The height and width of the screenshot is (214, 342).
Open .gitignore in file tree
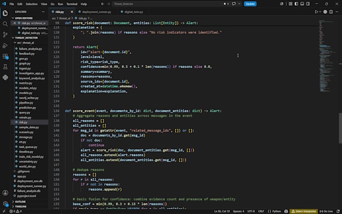[23, 171]
